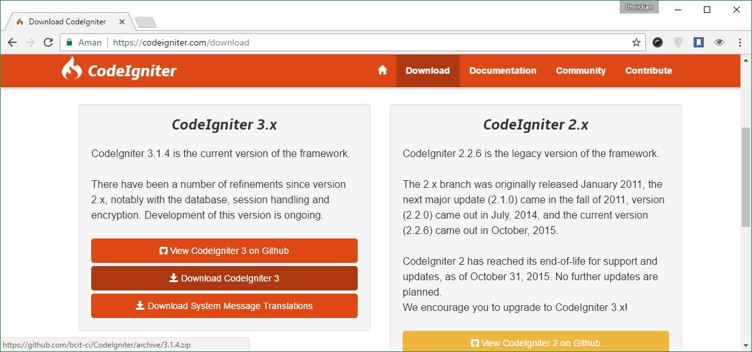Click View CodeIgniter 3 on Github

(225, 251)
